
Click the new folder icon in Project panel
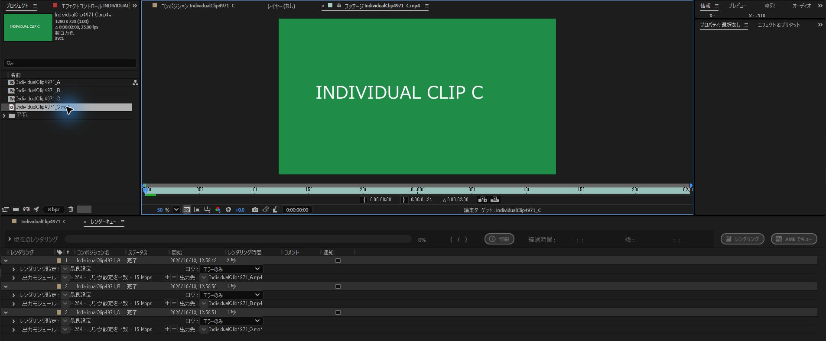(16, 209)
